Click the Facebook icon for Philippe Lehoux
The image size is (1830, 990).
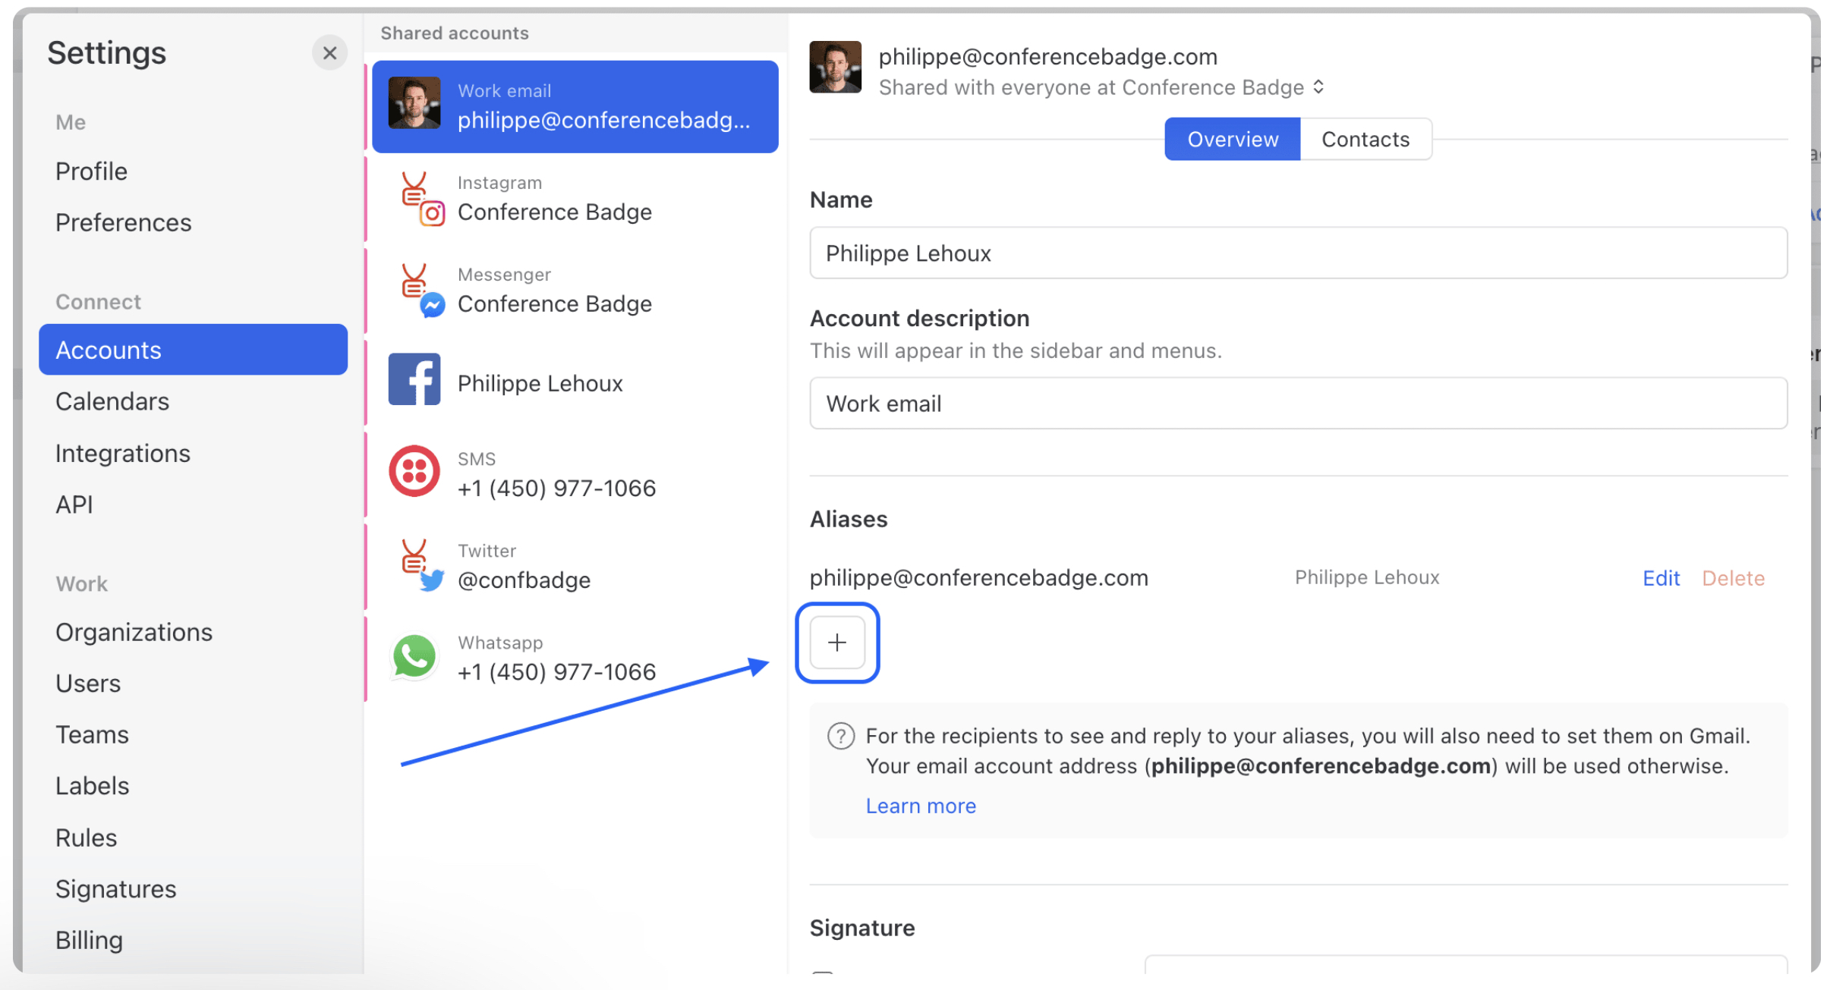[x=414, y=379]
